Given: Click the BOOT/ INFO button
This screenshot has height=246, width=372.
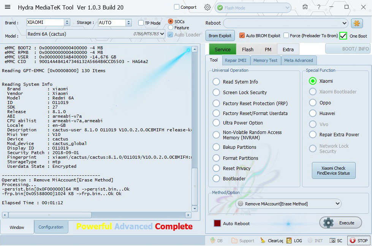Looking at the screenshot, I should coord(348,49).
